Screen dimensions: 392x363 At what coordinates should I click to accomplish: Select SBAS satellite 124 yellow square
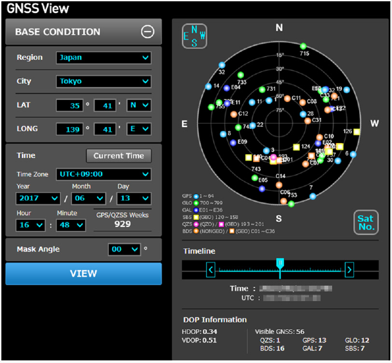click(x=296, y=147)
